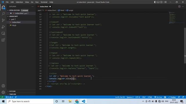Open editor more actions ellipsis
186x104 pixels.
pyautogui.click(x=183, y=6)
